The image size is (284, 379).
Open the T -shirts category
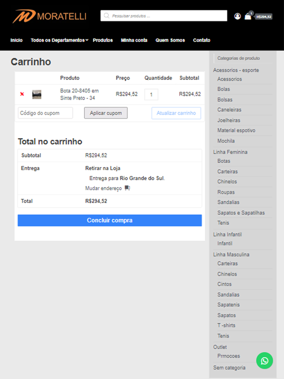pyautogui.click(x=226, y=325)
